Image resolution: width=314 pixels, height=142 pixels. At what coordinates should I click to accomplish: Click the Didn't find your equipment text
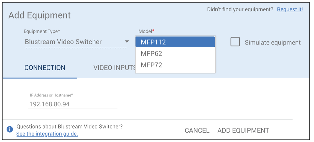[x=240, y=9]
